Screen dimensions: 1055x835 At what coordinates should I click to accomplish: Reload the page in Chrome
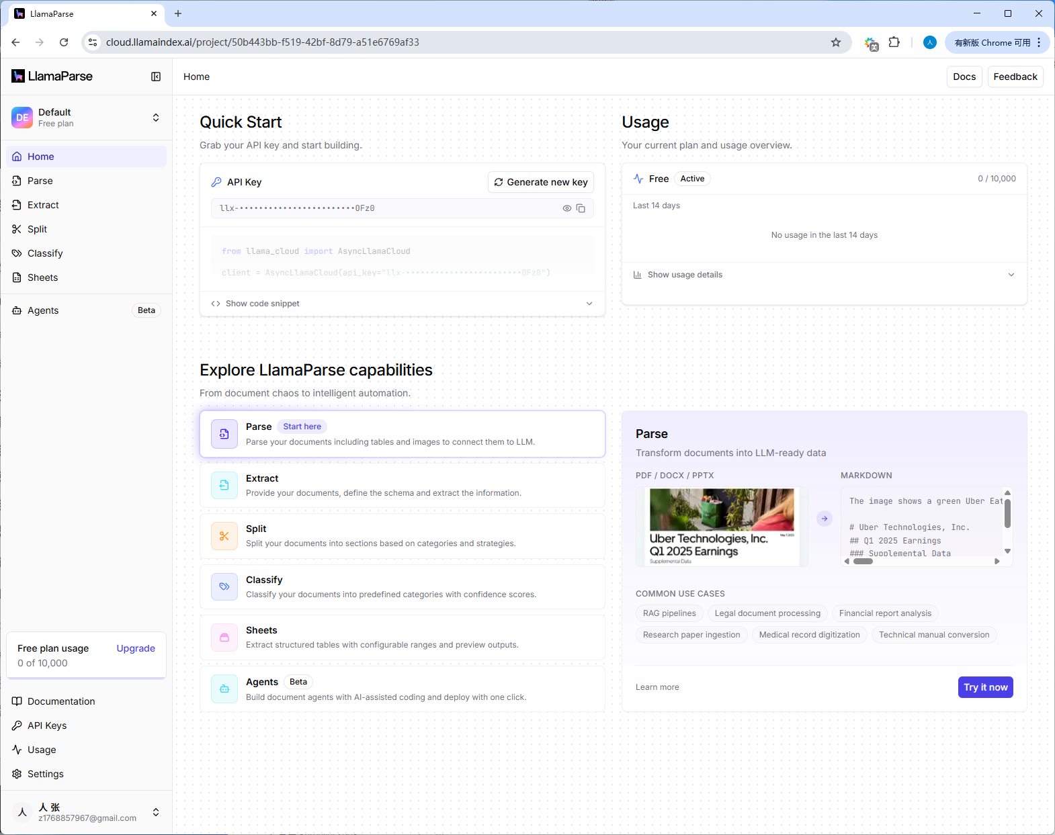click(64, 42)
